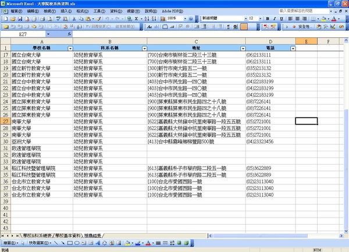Image resolution: width=349 pixels, height=252 pixels.
Task: Switch to the 學校&科系總表 sheet tab
Action: [37, 236]
